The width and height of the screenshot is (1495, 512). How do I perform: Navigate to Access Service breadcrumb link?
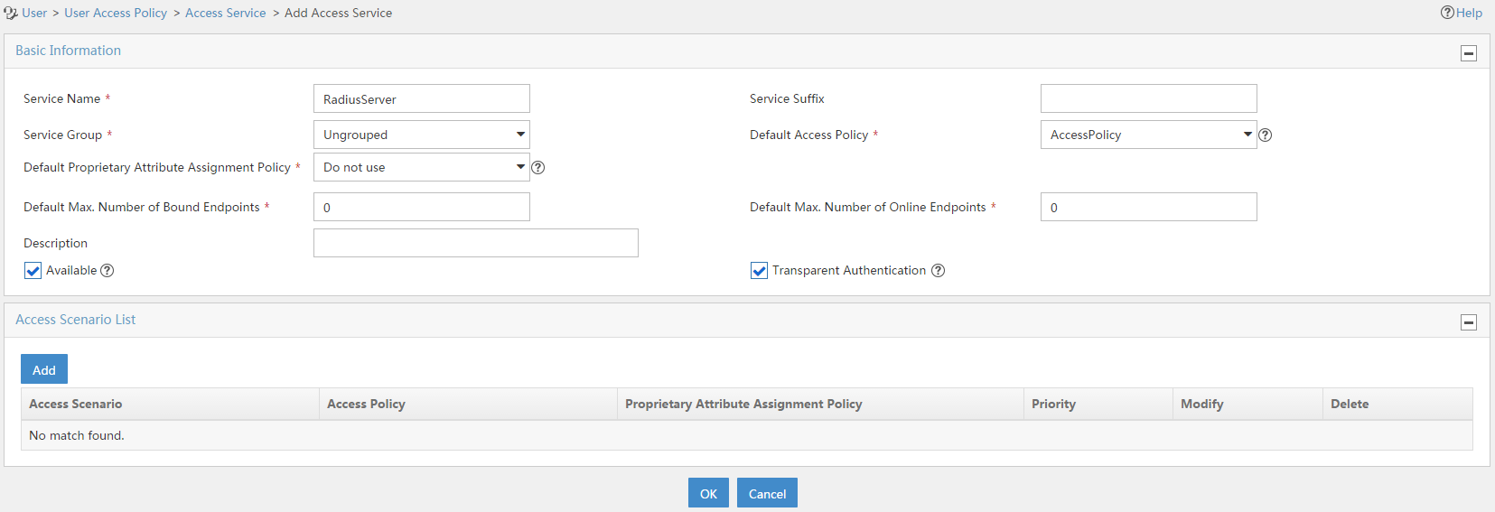[226, 13]
